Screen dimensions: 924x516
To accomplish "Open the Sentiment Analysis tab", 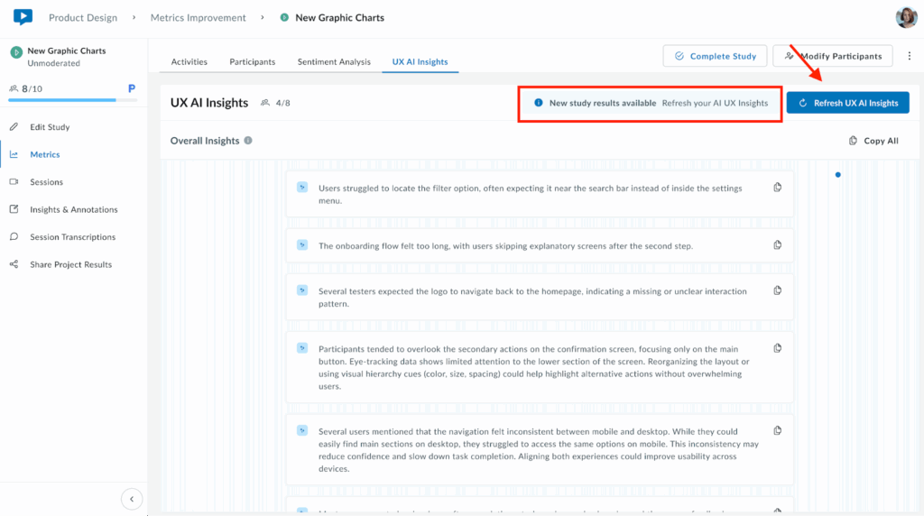I will pos(334,61).
